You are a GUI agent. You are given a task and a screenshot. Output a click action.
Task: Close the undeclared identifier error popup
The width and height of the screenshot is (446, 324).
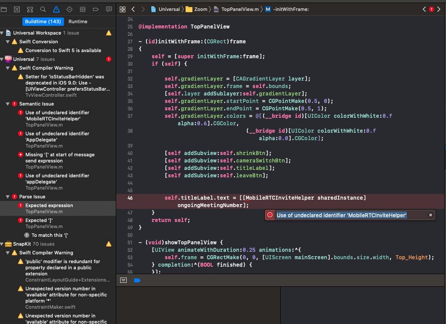tap(430, 215)
